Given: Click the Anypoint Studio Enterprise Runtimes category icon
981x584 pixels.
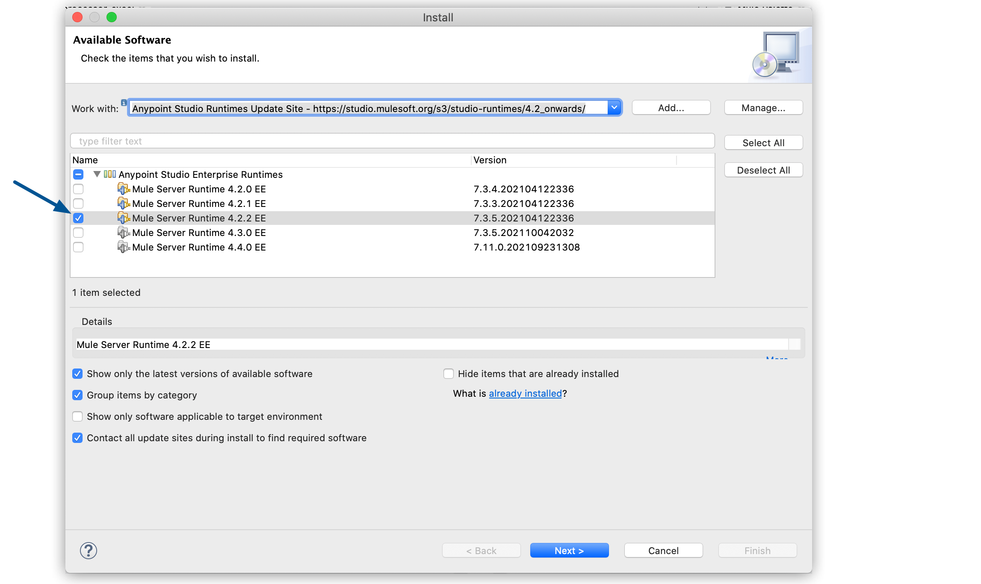Looking at the screenshot, I should pyautogui.click(x=110, y=174).
